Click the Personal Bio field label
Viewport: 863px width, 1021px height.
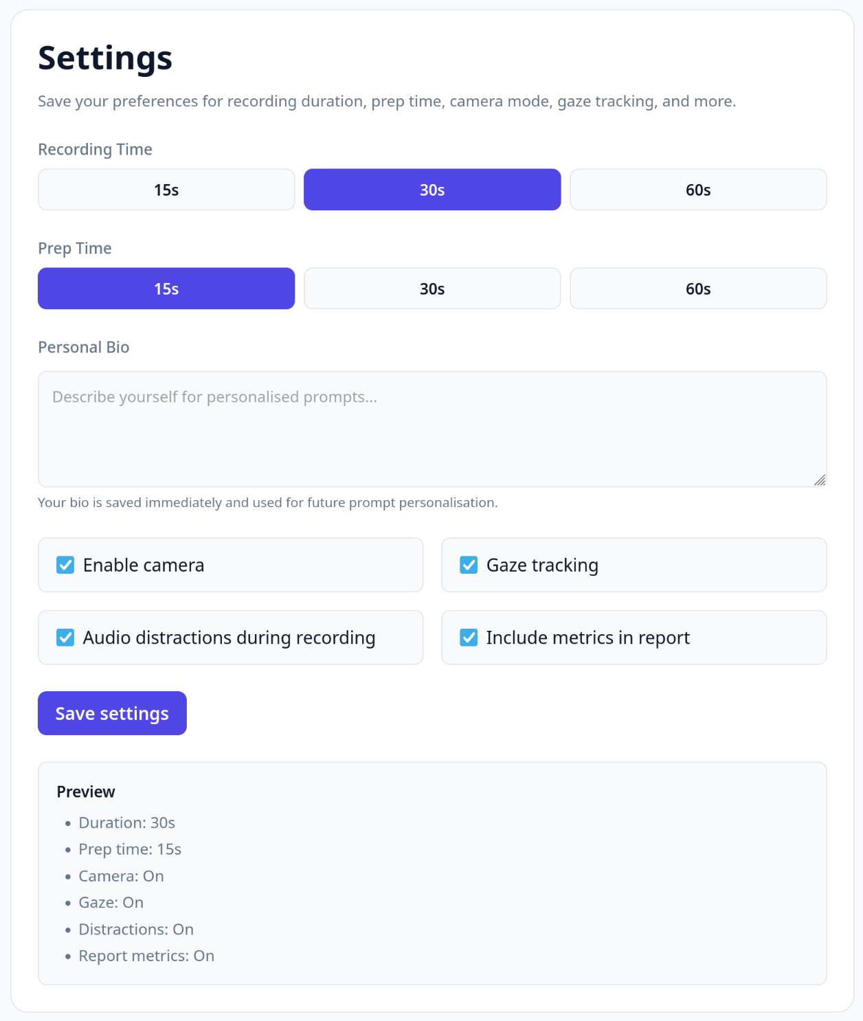[84, 347]
